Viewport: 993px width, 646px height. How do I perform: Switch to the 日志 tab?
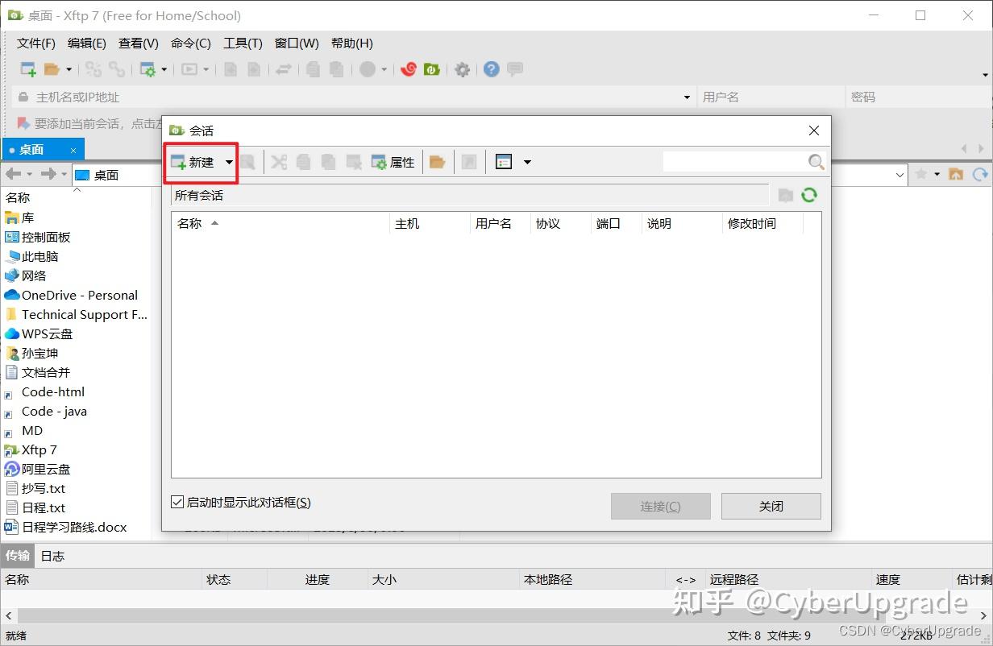pyautogui.click(x=52, y=555)
